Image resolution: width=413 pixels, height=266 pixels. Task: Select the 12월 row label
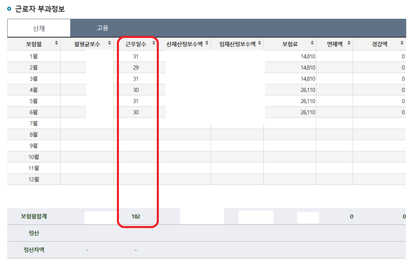[x=34, y=179]
